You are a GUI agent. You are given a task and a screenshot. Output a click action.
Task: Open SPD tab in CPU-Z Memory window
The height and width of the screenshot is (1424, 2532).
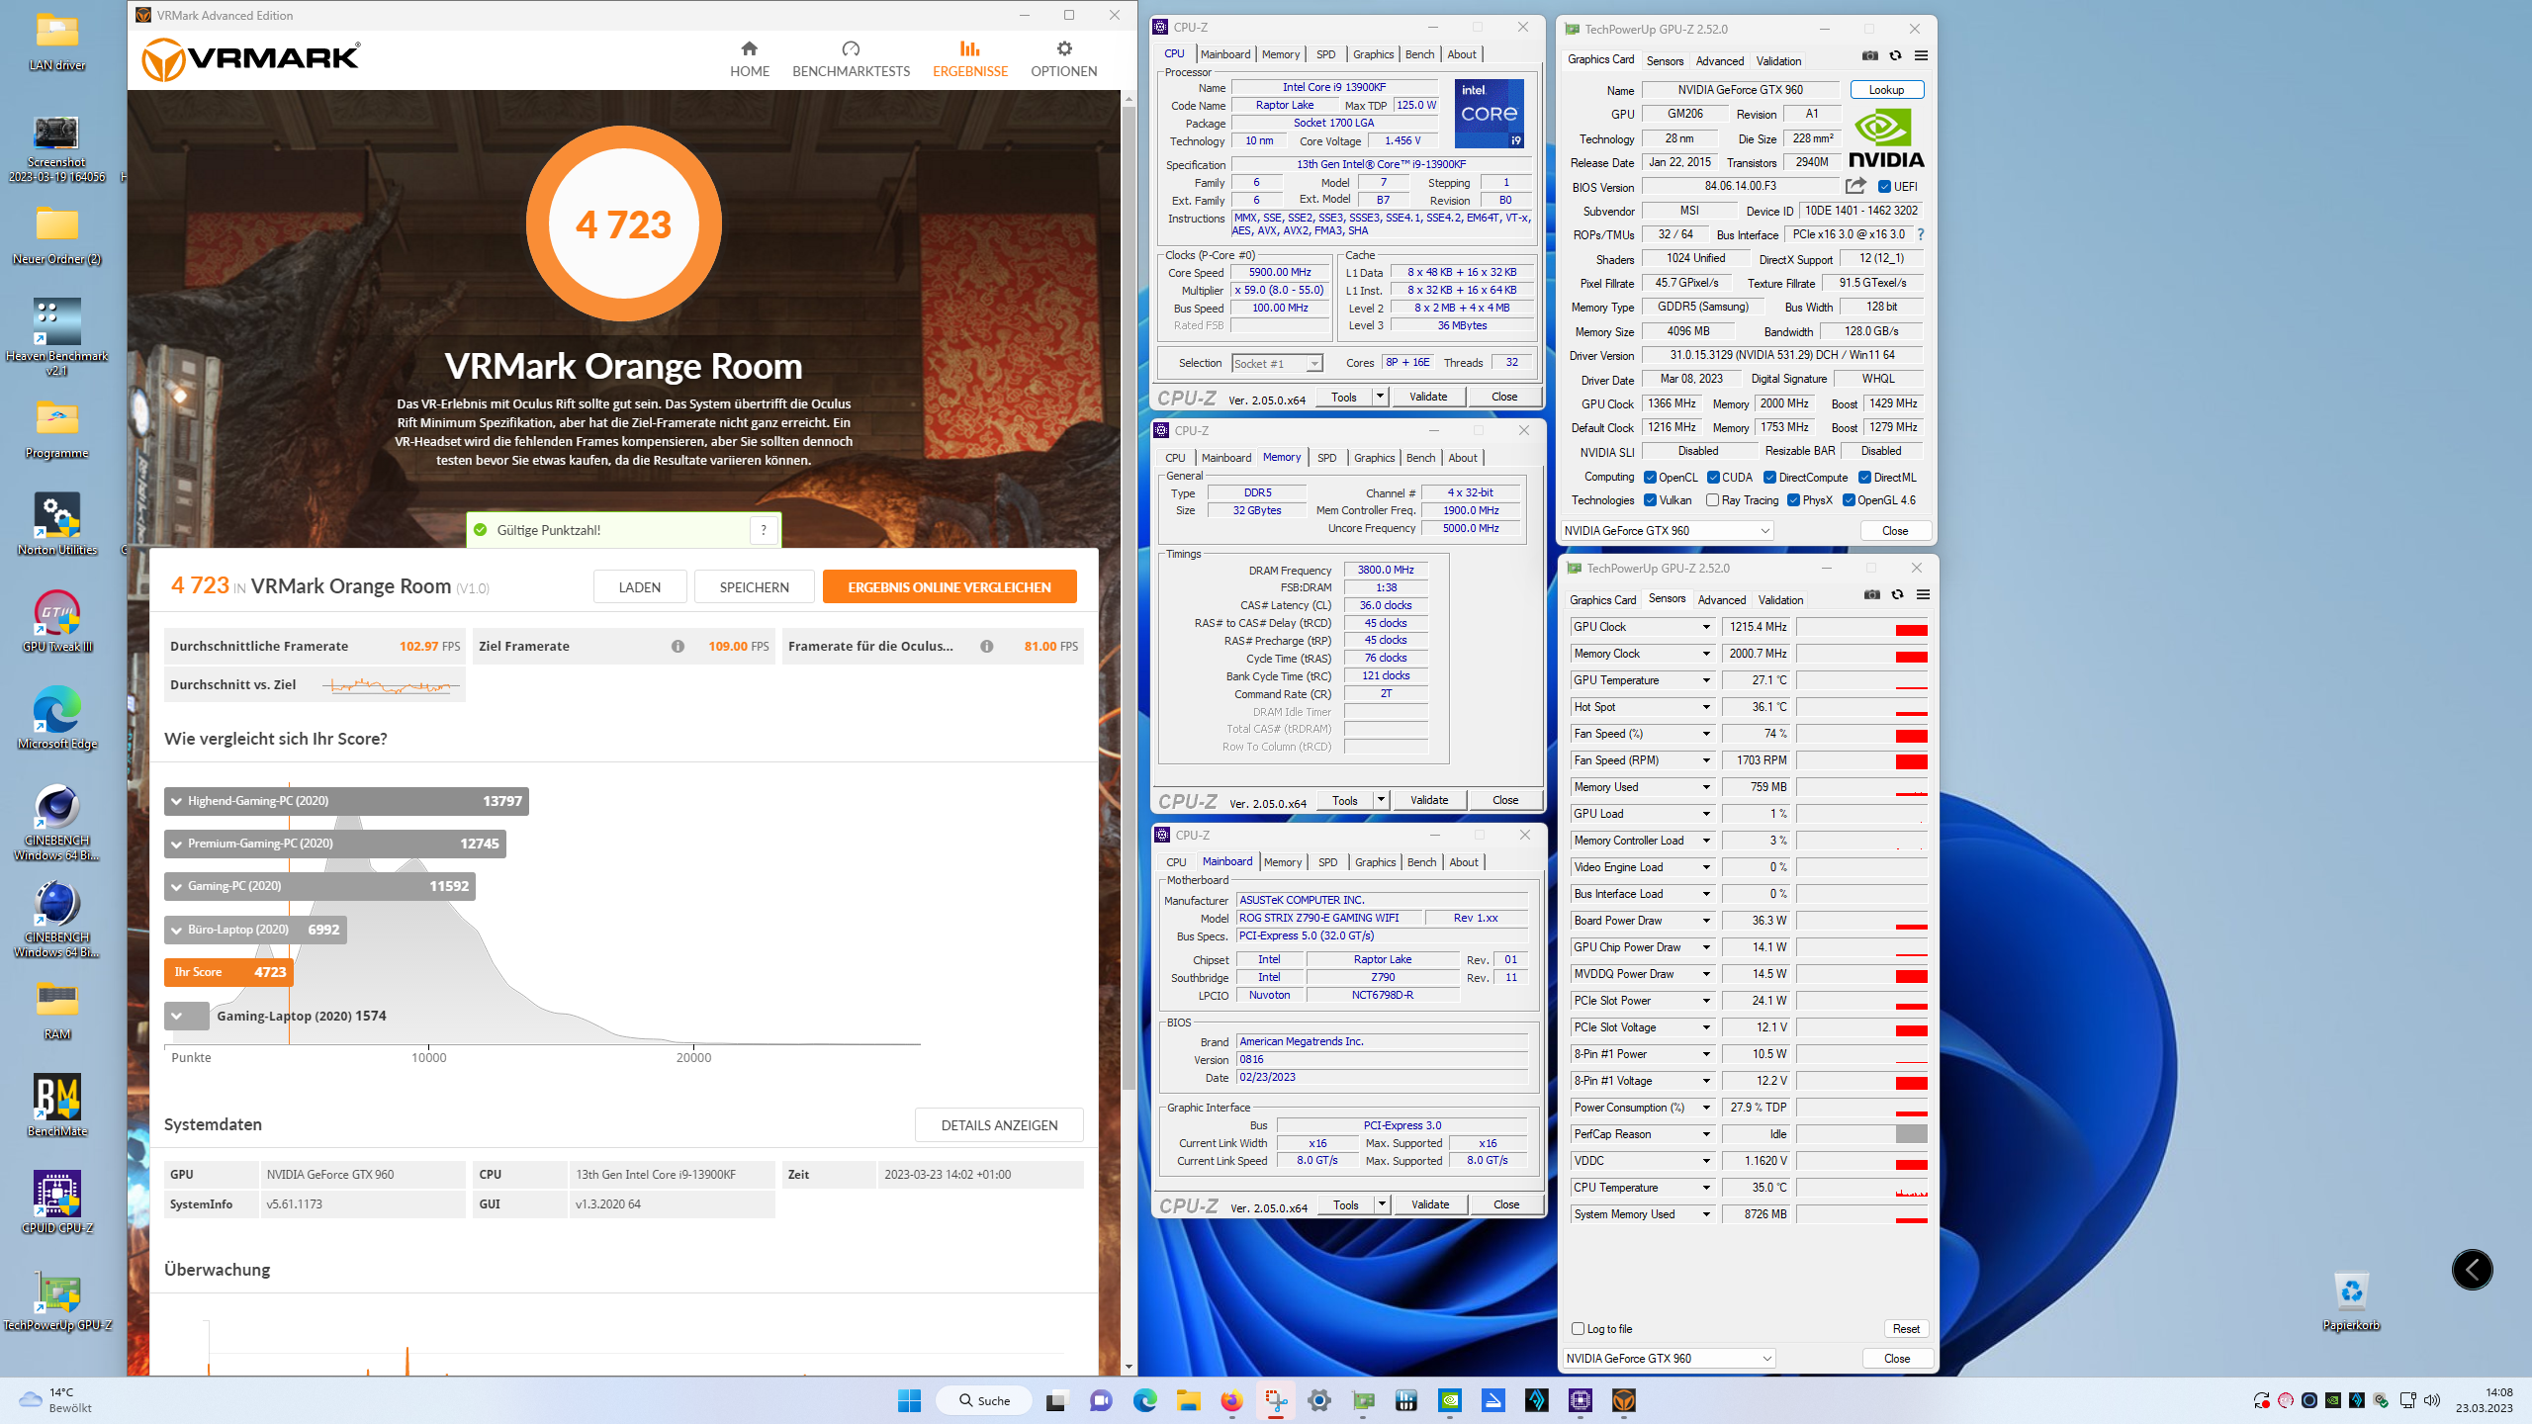point(1326,458)
